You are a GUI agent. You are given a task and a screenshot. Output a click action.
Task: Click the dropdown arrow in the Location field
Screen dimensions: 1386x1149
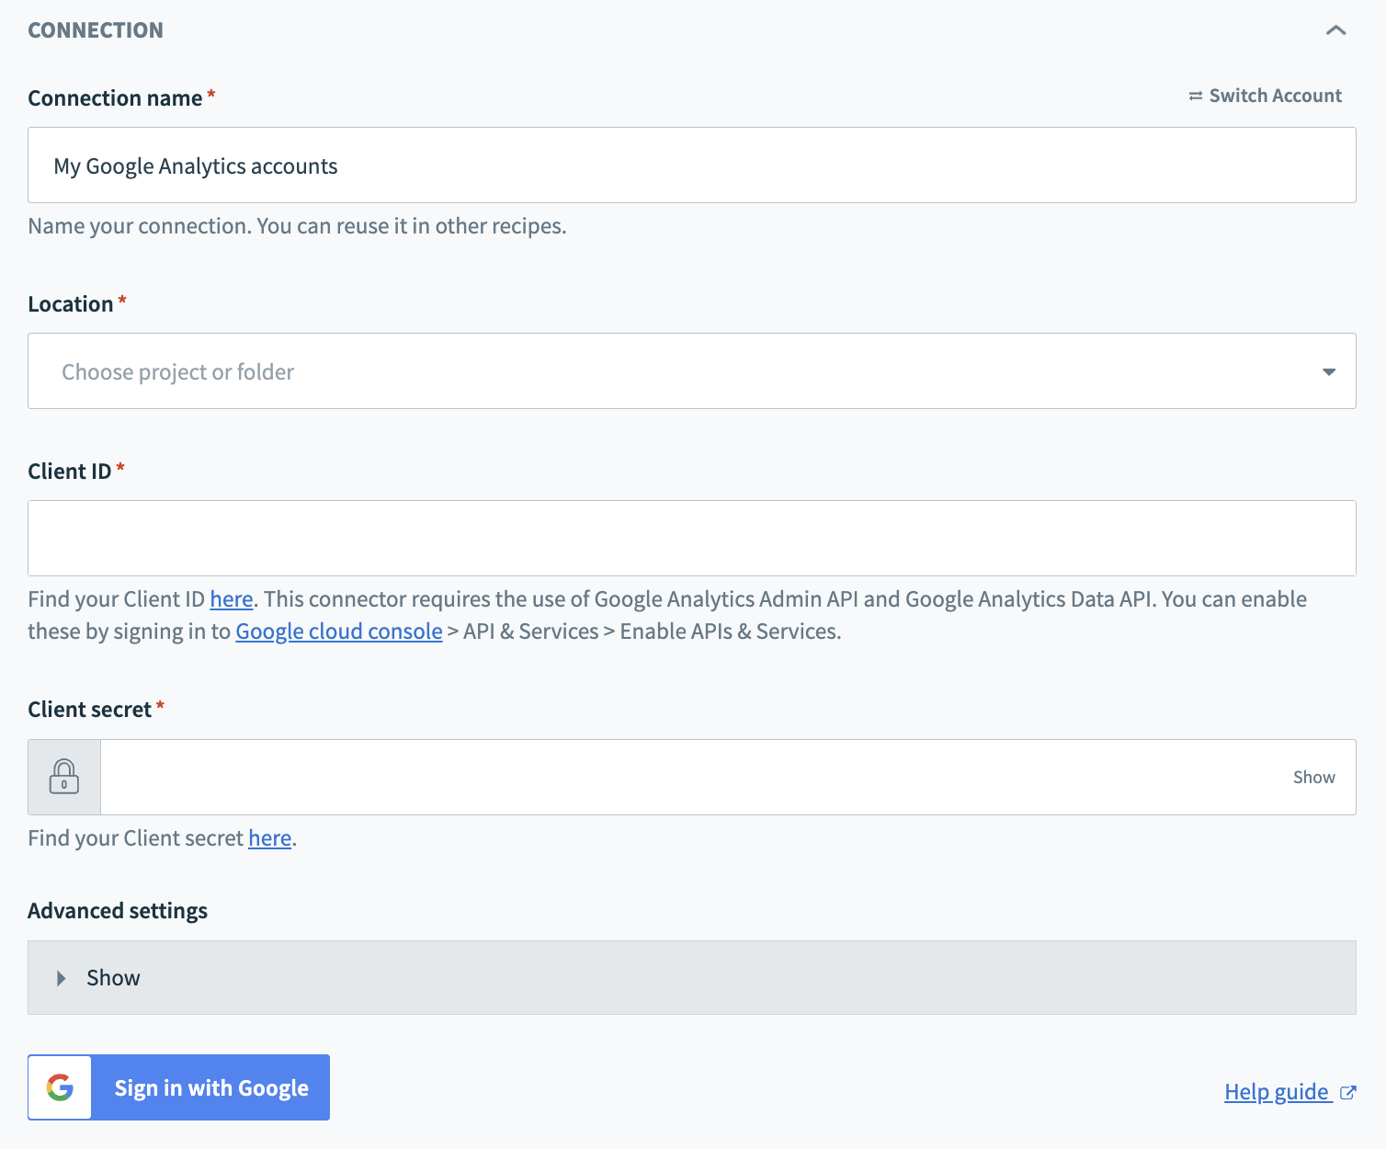point(1328,371)
